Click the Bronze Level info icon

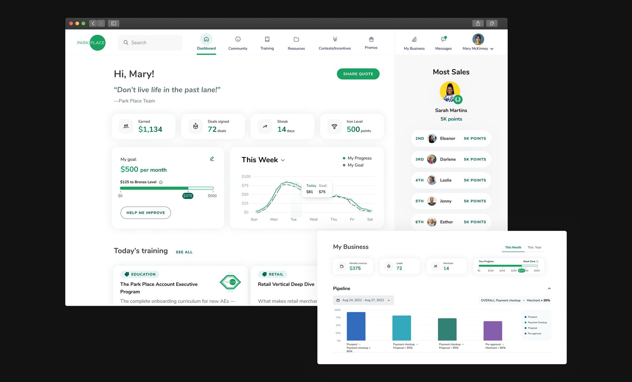point(161,182)
